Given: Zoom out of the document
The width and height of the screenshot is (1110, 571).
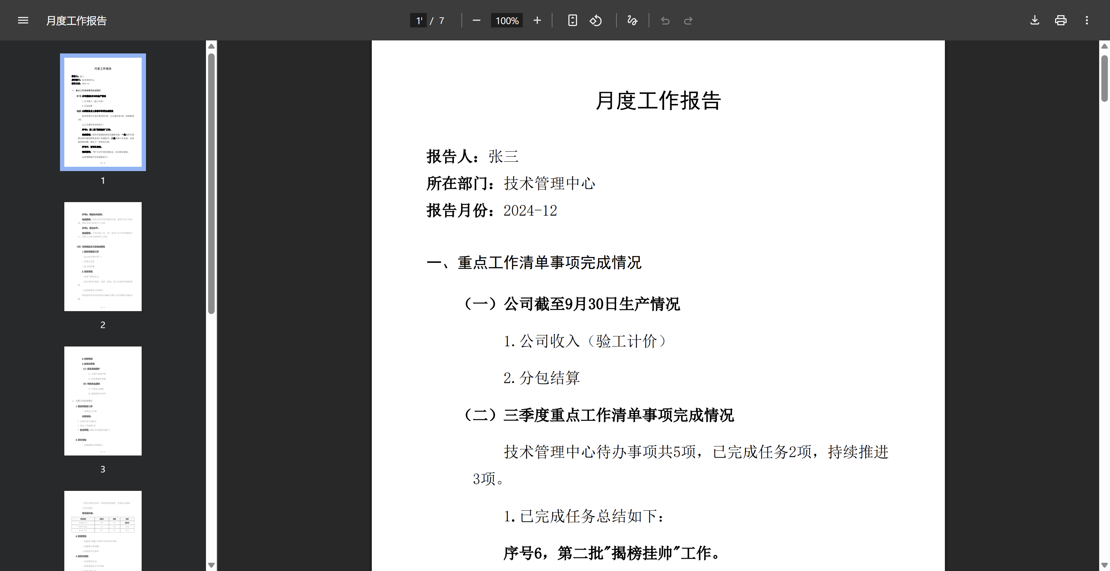Looking at the screenshot, I should tap(477, 20).
